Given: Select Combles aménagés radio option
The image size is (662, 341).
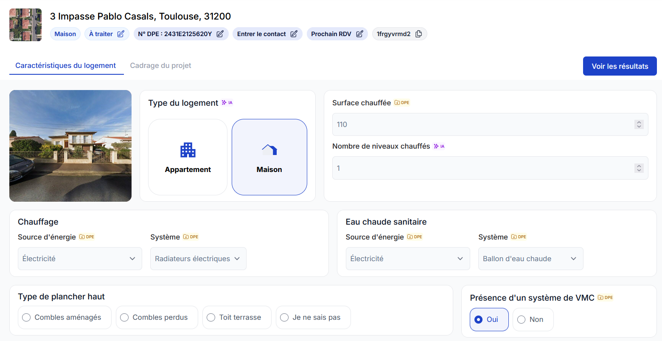Looking at the screenshot, I should pyautogui.click(x=65, y=317).
